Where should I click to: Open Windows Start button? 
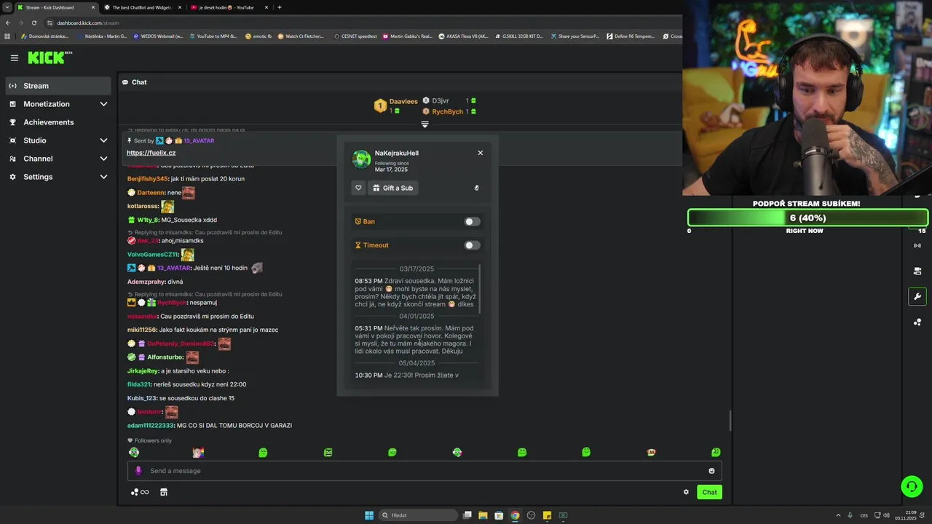click(x=369, y=515)
